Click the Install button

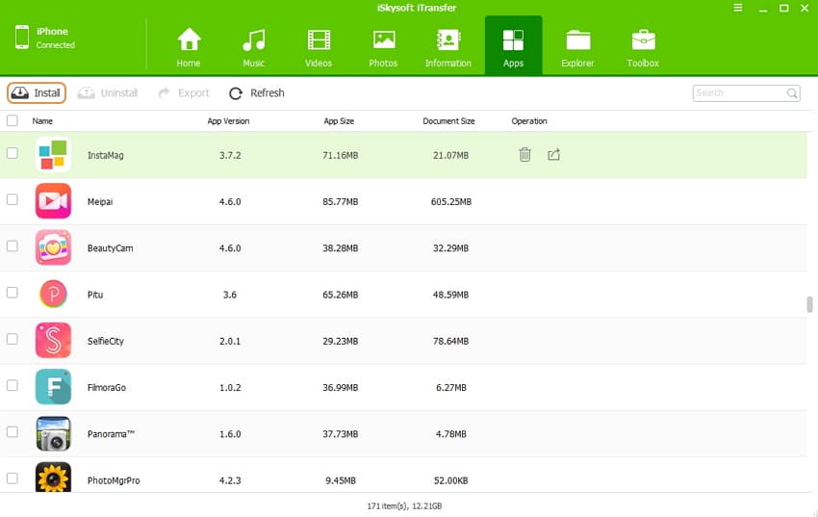37,92
